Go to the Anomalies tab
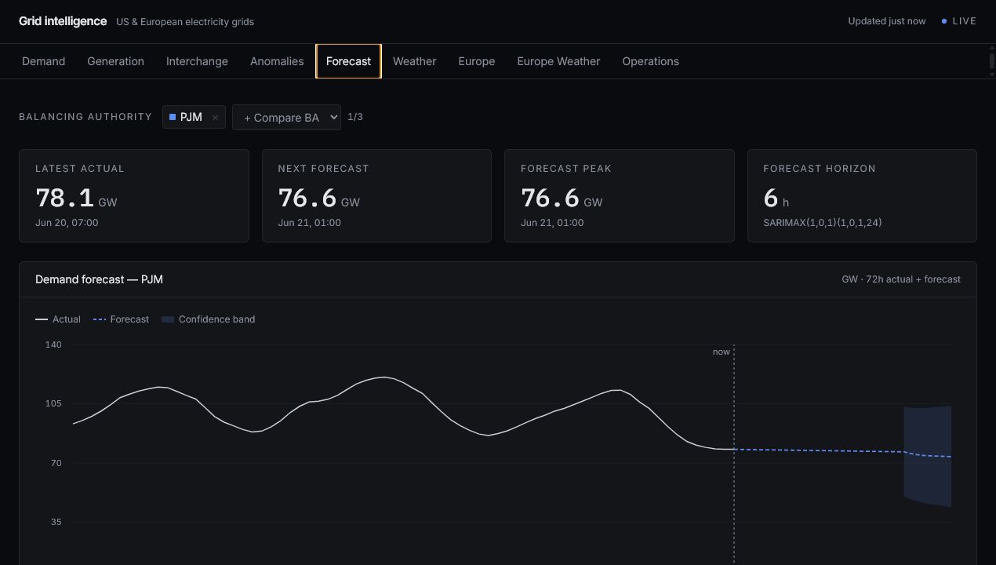996x565 pixels. pos(277,61)
